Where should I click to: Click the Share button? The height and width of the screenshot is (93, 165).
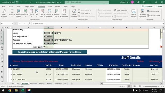(159, 6)
